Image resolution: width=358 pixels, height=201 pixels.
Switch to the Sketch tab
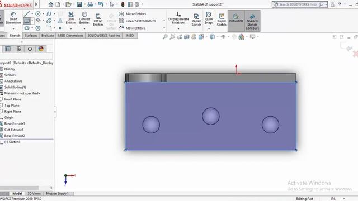pyautogui.click(x=15, y=36)
